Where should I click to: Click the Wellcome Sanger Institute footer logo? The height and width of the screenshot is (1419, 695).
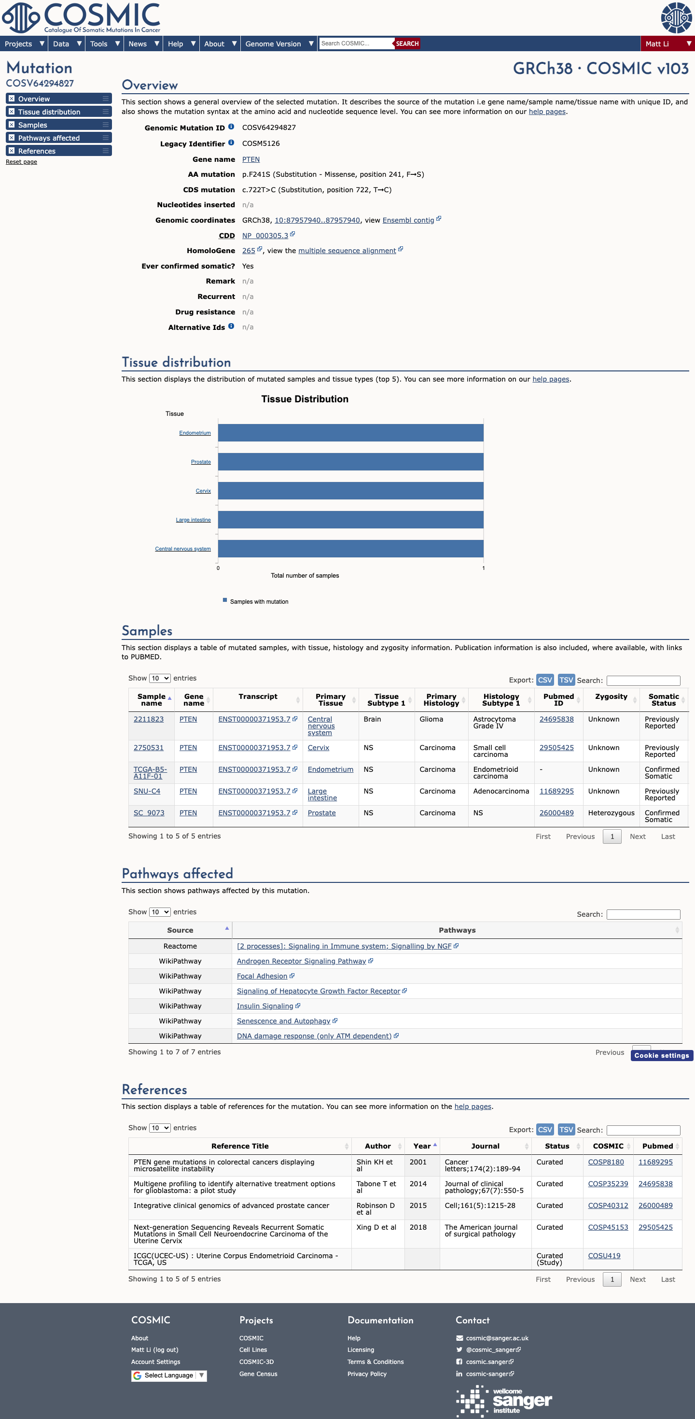504,1401
